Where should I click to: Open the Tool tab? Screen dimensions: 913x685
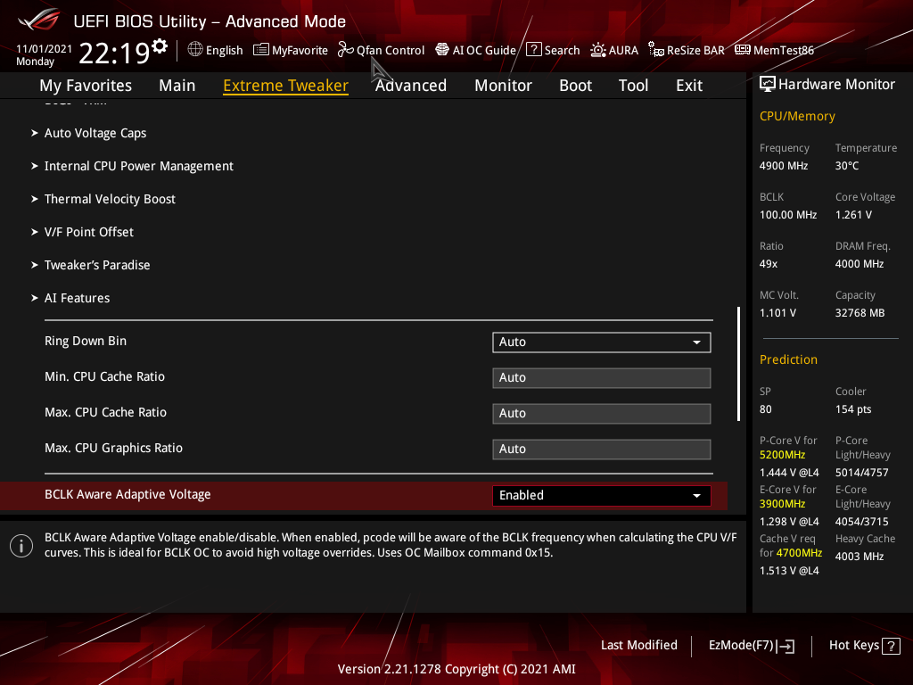[633, 86]
